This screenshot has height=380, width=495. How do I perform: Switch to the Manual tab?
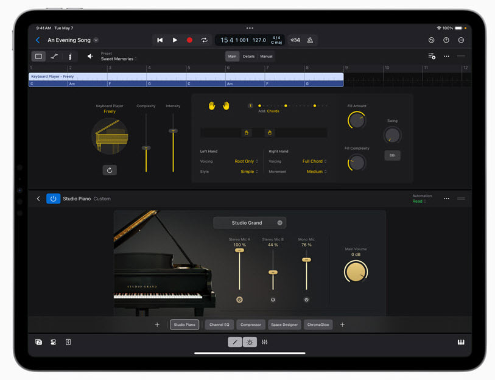tap(266, 56)
